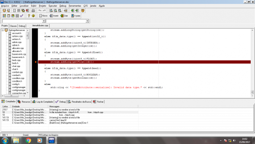Open Find with first magnifier icon
This screenshot has height=144, width=255.
51,11
